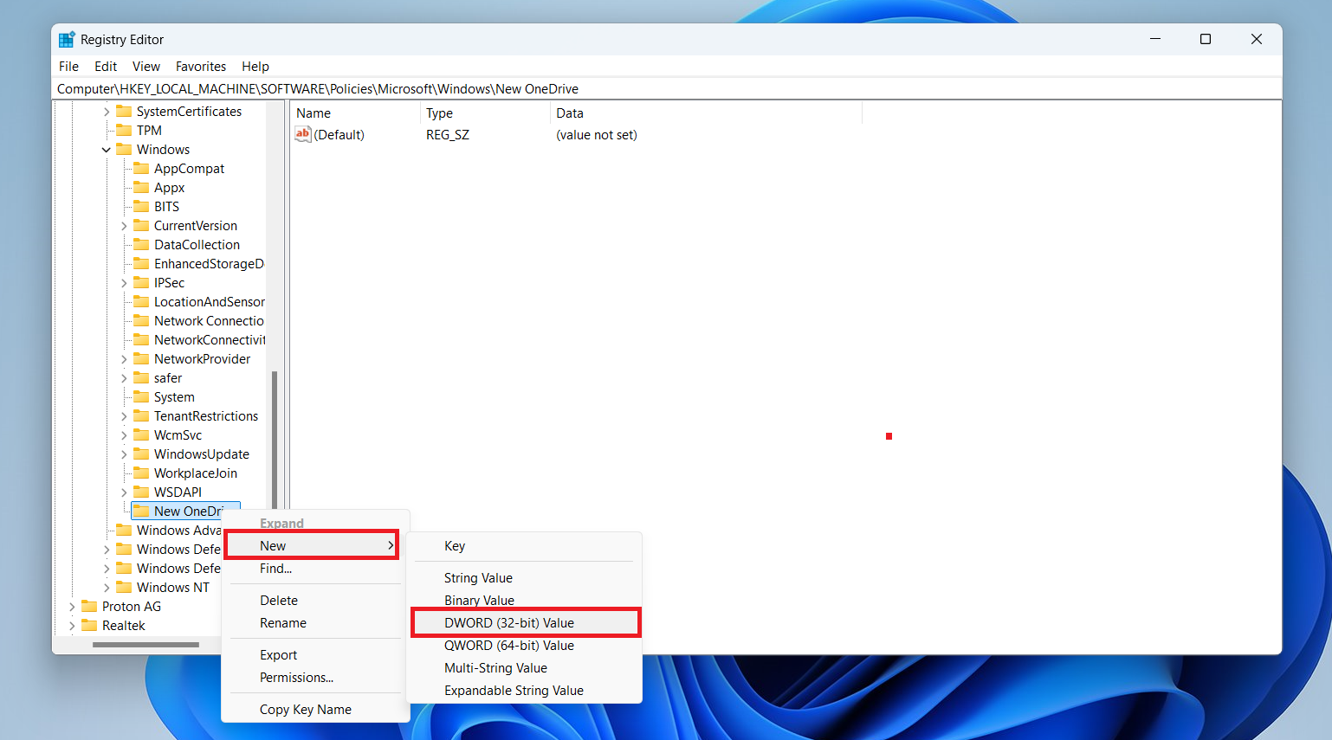Click the tree pane horizontal scrollbar

click(x=145, y=644)
